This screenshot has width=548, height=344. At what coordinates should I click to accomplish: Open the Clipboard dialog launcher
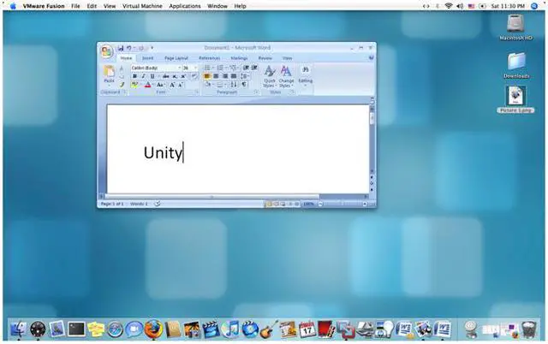pyautogui.click(x=125, y=92)
